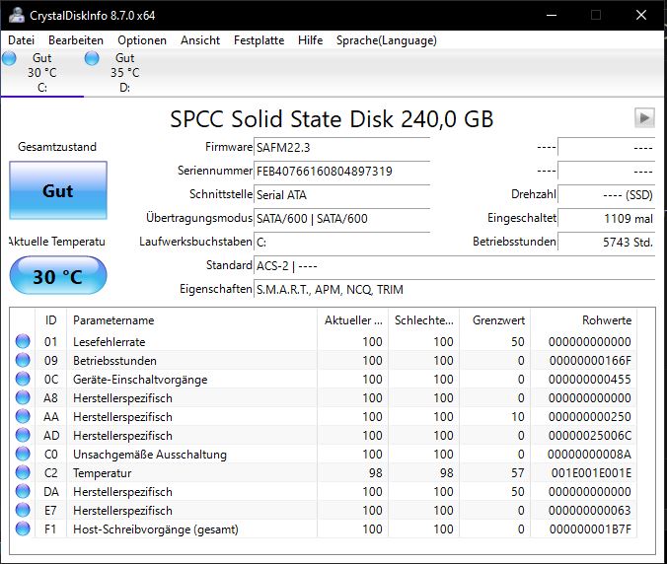
Task: Select drive C: status orb
Action: pos(10,58)
